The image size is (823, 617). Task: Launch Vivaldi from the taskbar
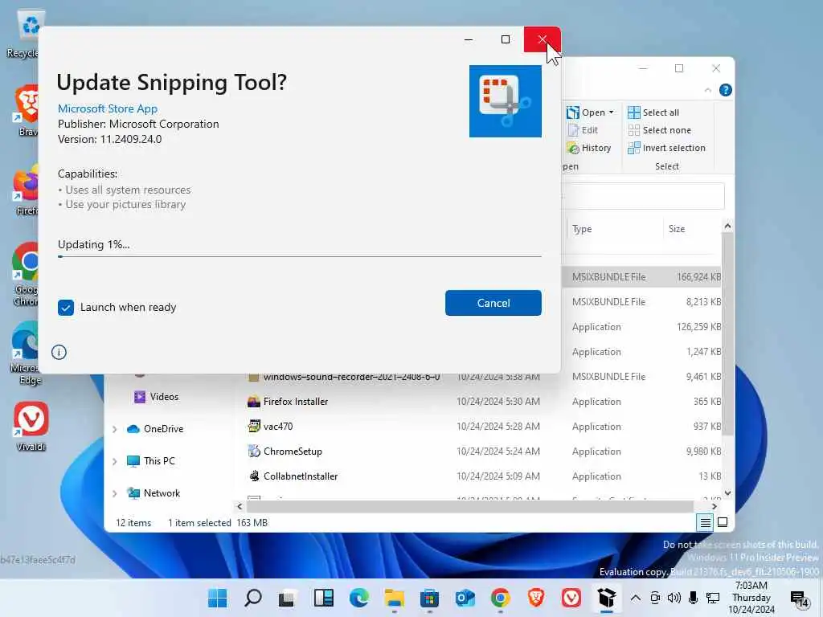(571, 598)
